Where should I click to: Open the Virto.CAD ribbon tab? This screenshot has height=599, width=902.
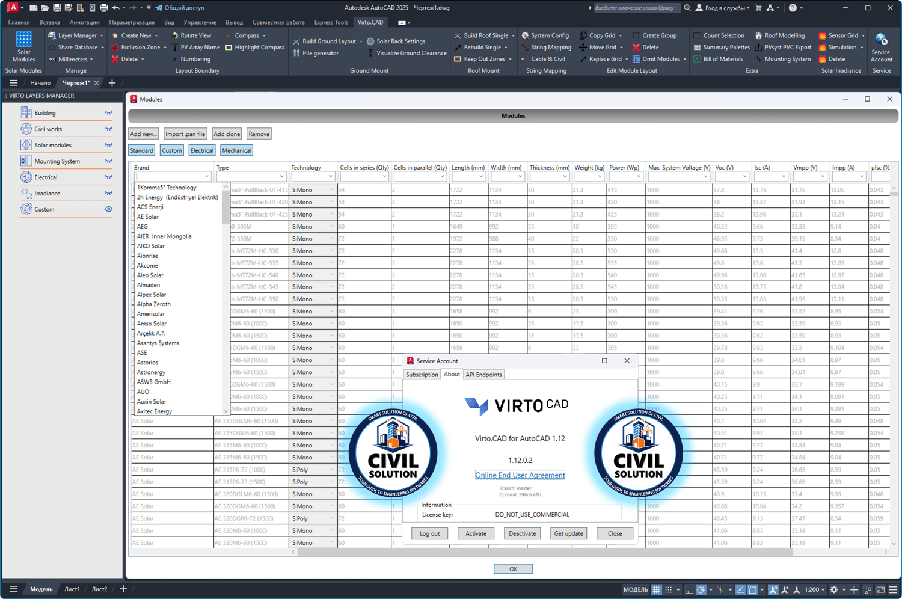pyautogui.click(x=370, y=22)
